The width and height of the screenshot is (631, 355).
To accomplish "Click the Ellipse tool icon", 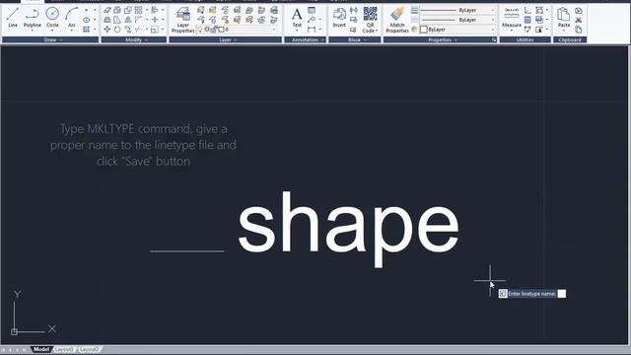I will [x=87, y=20].
